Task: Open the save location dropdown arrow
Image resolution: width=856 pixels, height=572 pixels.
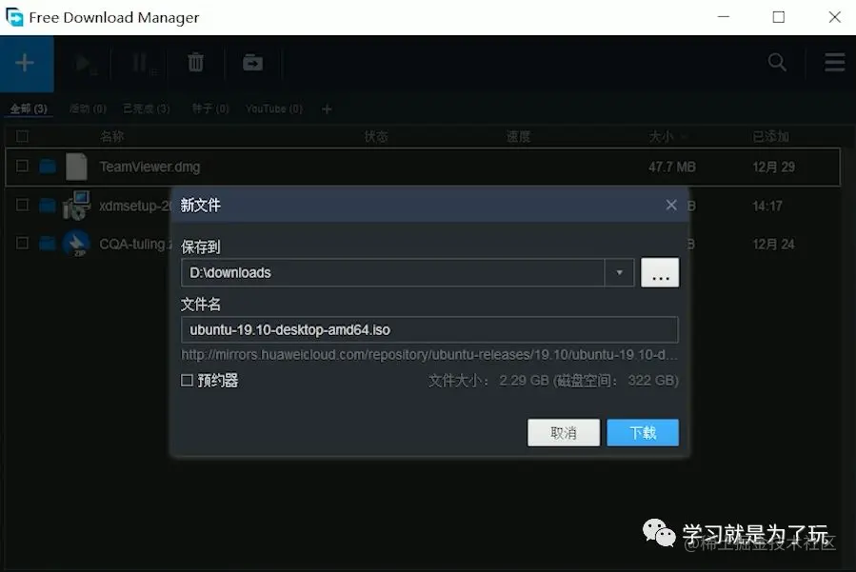Action: (x=620, y=272)
